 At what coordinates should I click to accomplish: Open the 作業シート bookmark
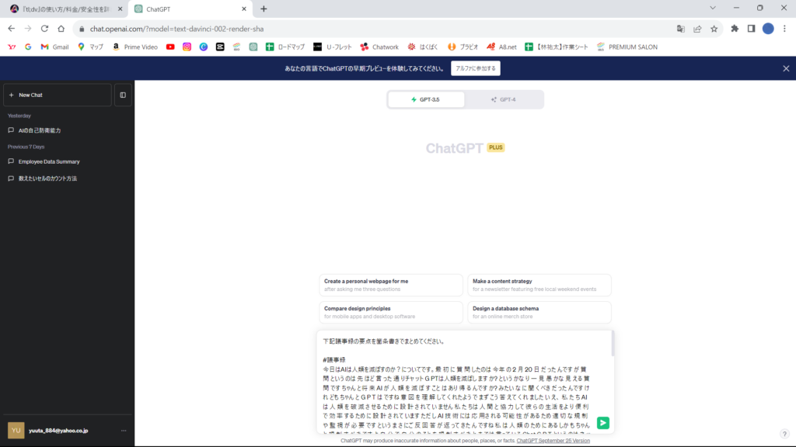click(557, 47)
